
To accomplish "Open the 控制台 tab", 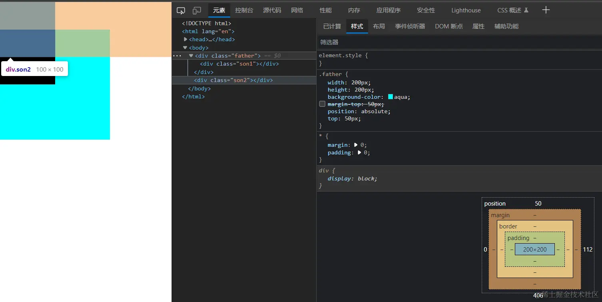I will click(x=244, y=10).
